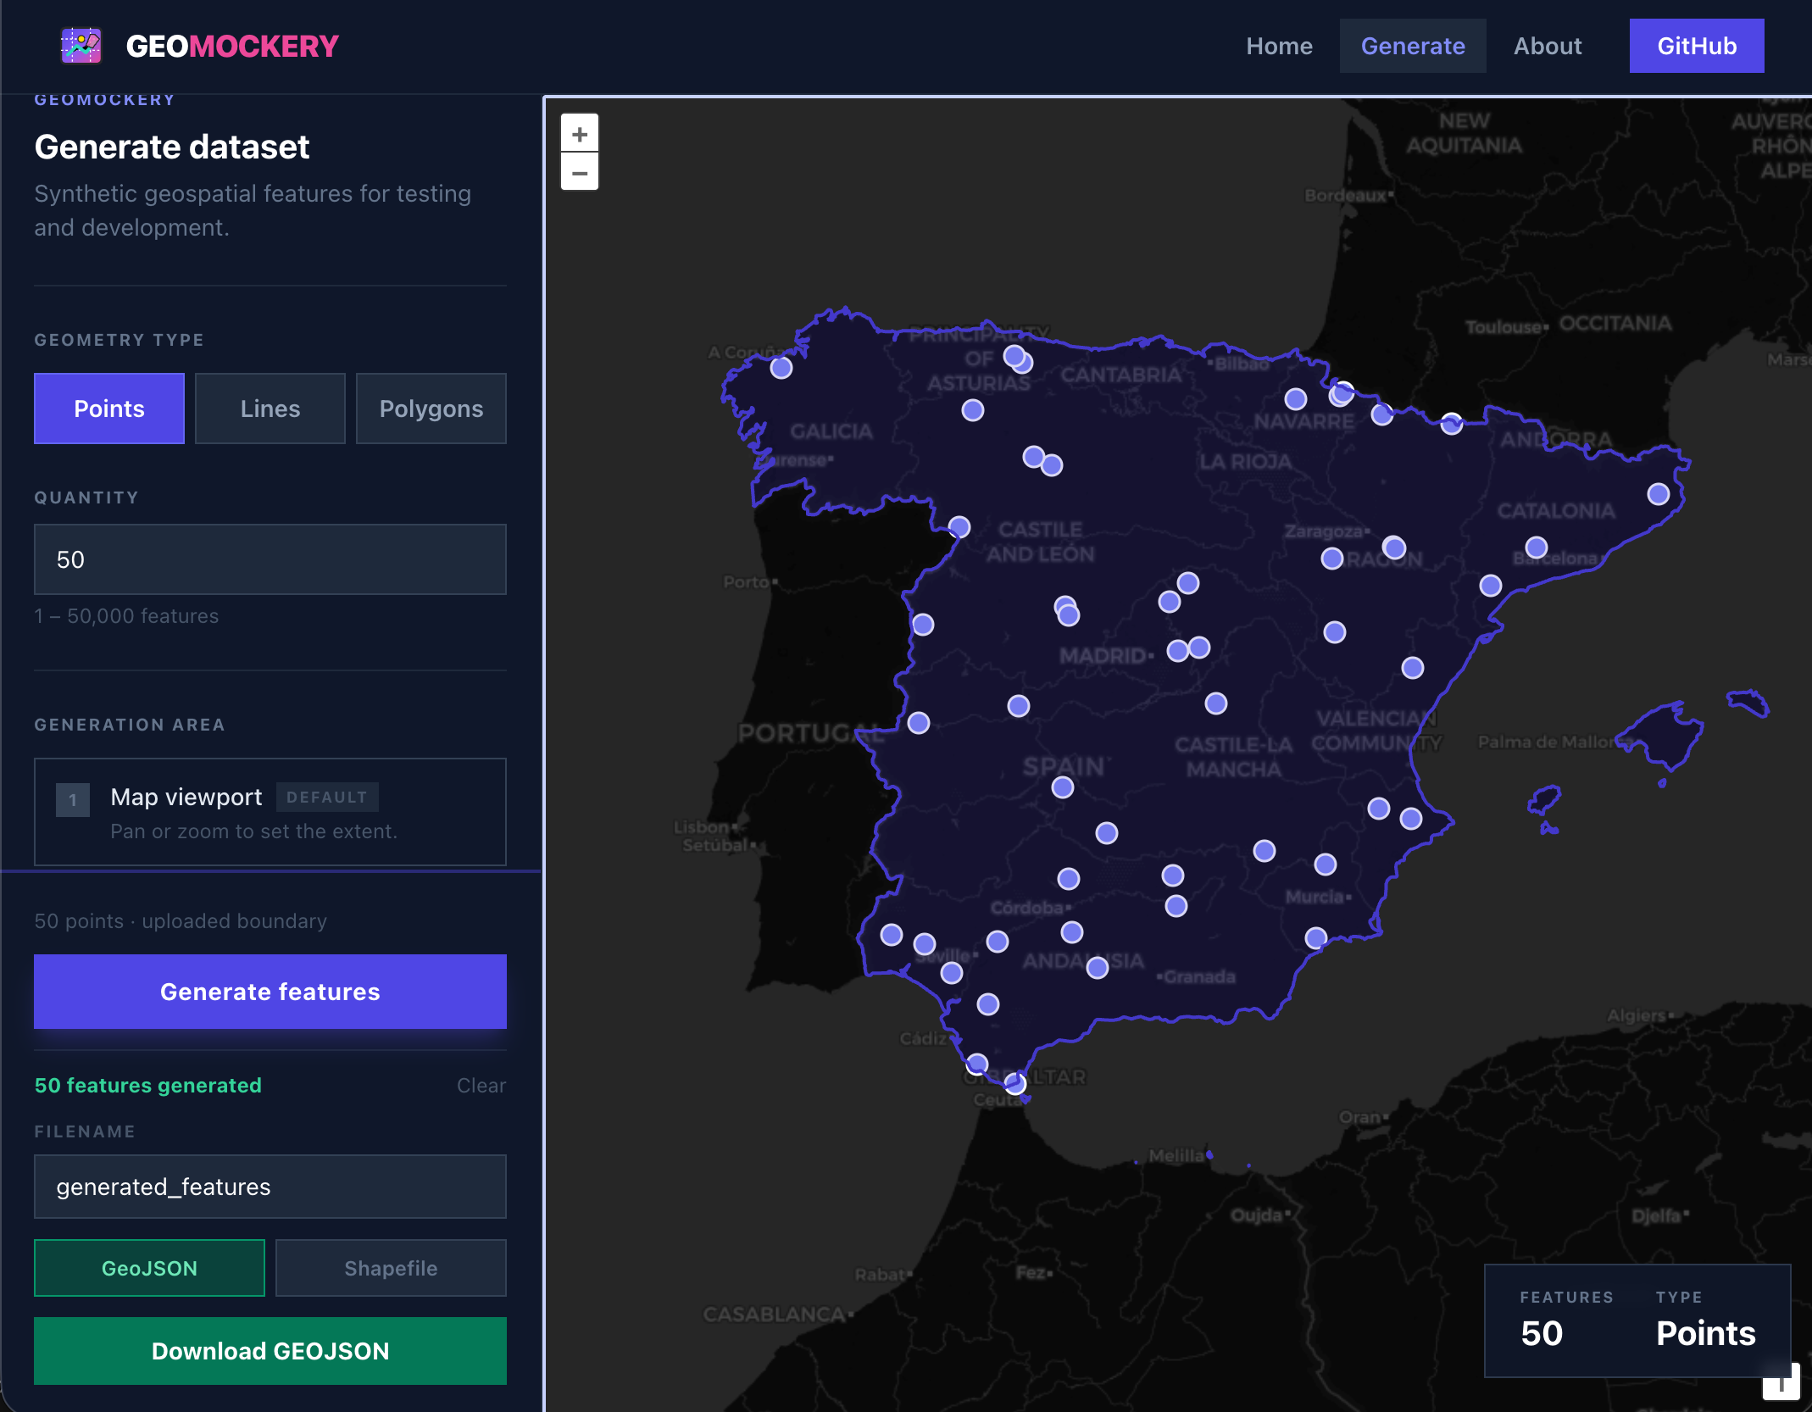Select the Polygons geometry type
This screenshot has height=1412, width=1812.
point(431,408)
